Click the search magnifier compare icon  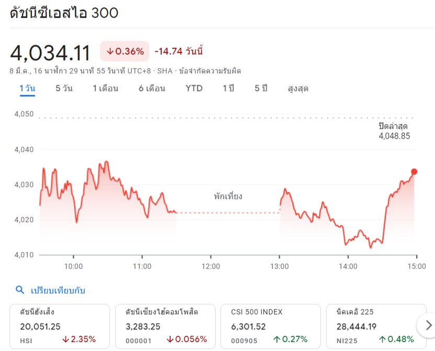click(x=20, y=290)
